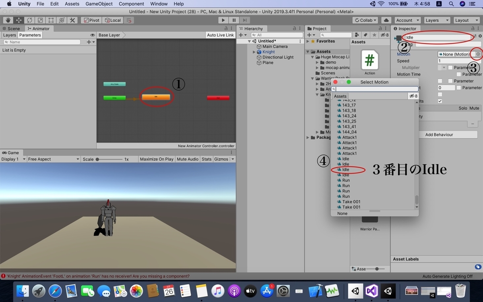The width and height of the screenshot is (483, 302).
Task: Click search by label icon in Project
Action: pos(366,35)
